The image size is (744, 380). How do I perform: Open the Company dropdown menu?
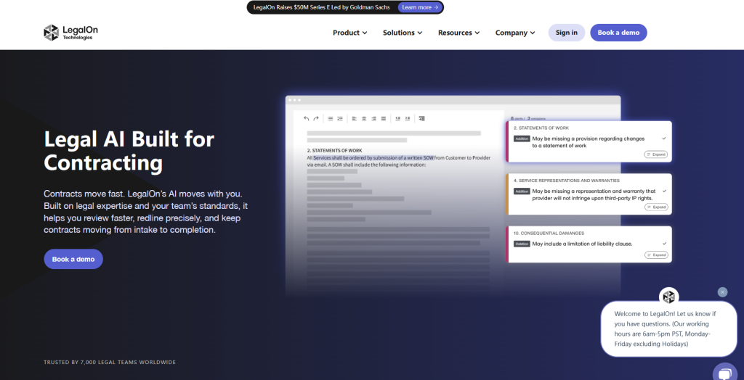click(515, 33)
